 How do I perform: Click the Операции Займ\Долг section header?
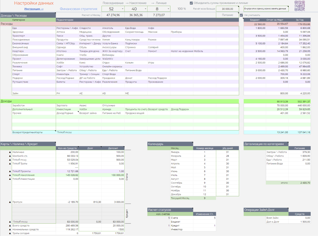tap(266, 210)
